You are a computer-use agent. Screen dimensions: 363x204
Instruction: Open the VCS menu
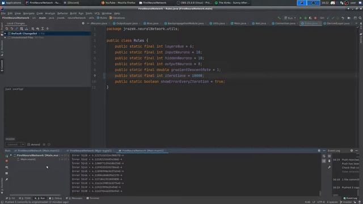tap(97, 14)
